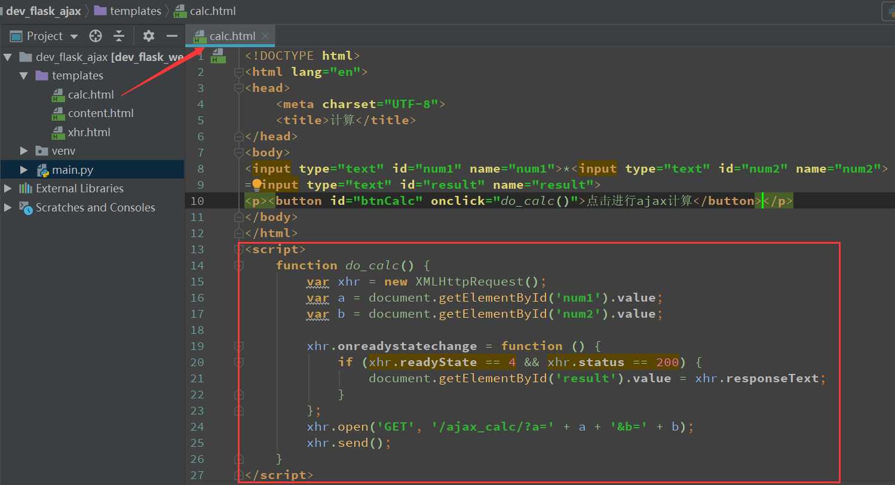The width and height of the screenshot is (895, 485).
Task: Click dev_flask_ajax in the breadcrumb bar
Action: coord(43,11)
